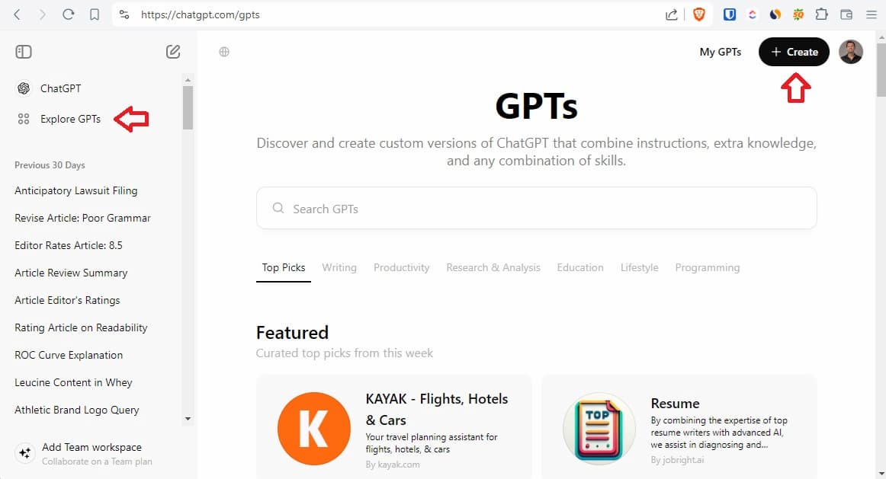The width and height of the screenshot is (886, 479).
Task: Open the Education tab
Action: (580, 267)
